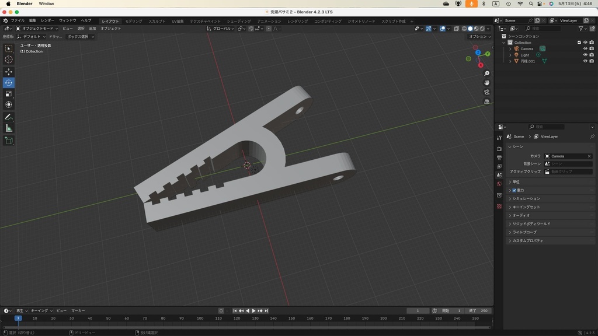Select the Move tool in the toolbar
The image size is (598, 336).
(x=9, y=72)
